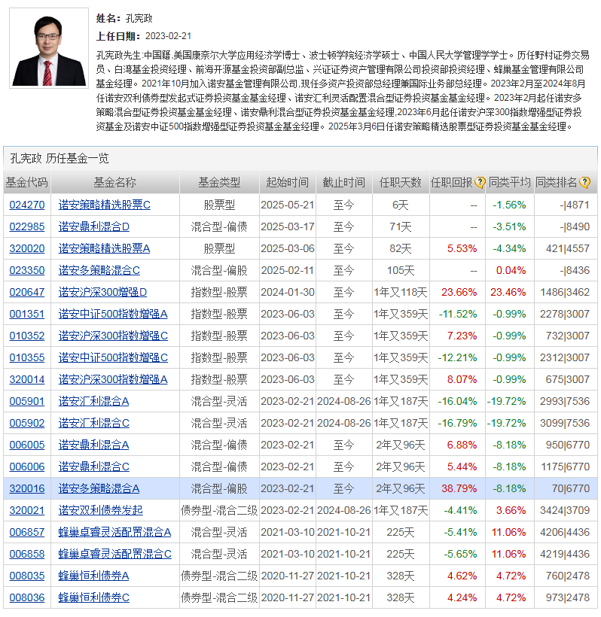This screenshot has height=617, width=601.
Task: Open the 诺安汇利混合A fund link
Action: [93, 401]
